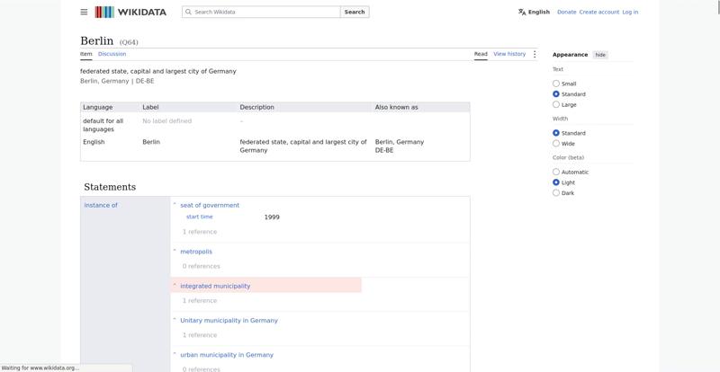720x372 pixels.
Task: Click the 'Also known as' column header
Action: pyautogui.click(x=396, y=107)
